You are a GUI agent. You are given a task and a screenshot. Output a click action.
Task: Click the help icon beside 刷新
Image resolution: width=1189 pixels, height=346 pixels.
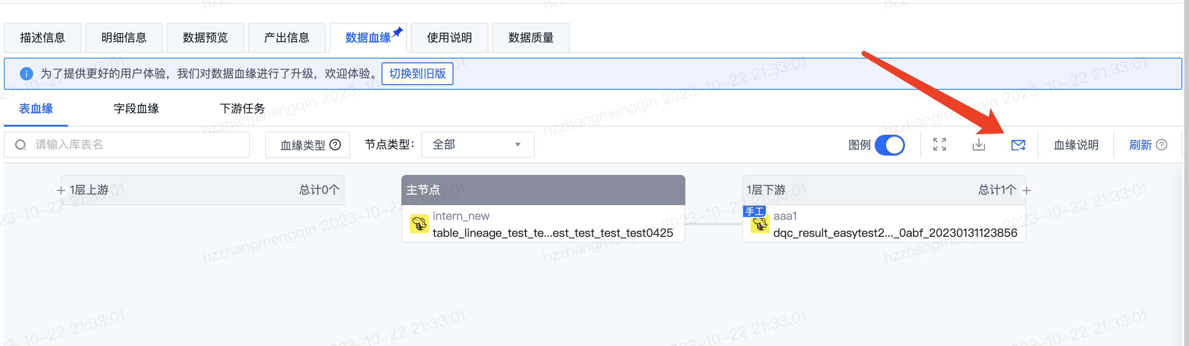(x=1162, y=145)
